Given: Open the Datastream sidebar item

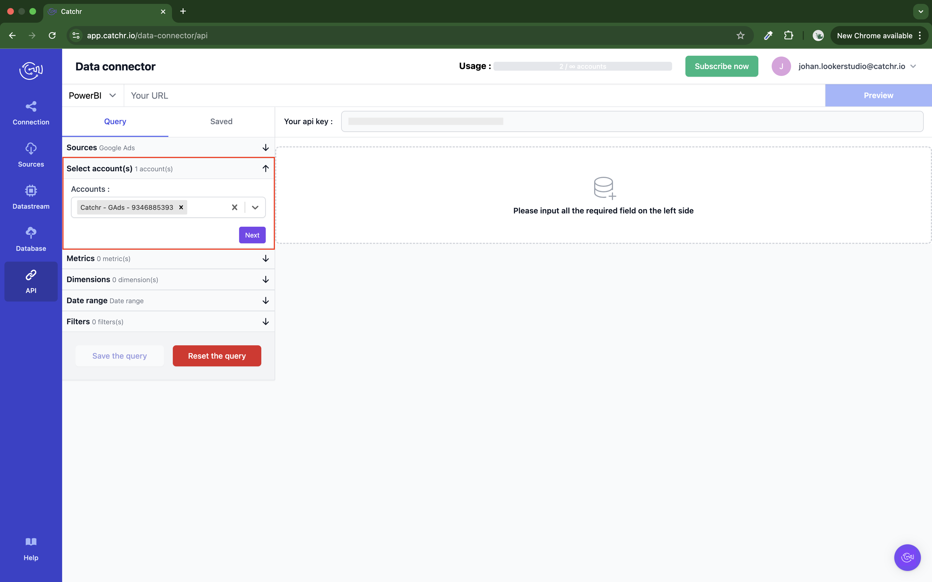Looking at the screenshot, I should (31, 198).
